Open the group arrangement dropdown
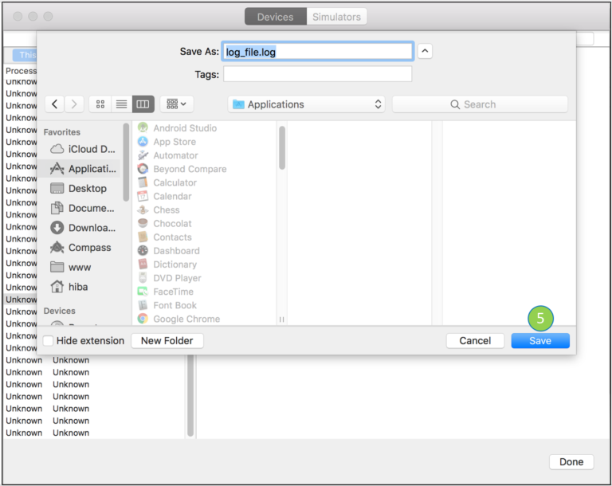The image size is (612, 486). pyautogui.click(x=176, y=104)
